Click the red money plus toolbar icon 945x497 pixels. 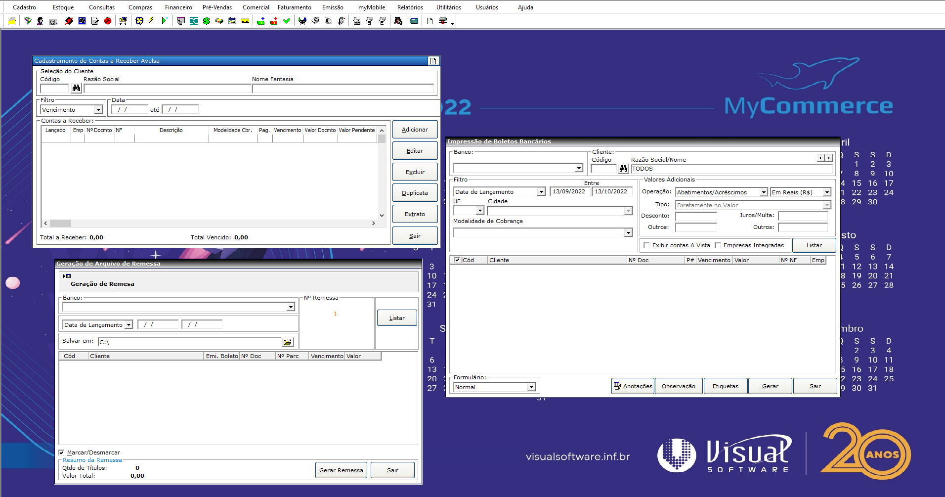(274, 21)
